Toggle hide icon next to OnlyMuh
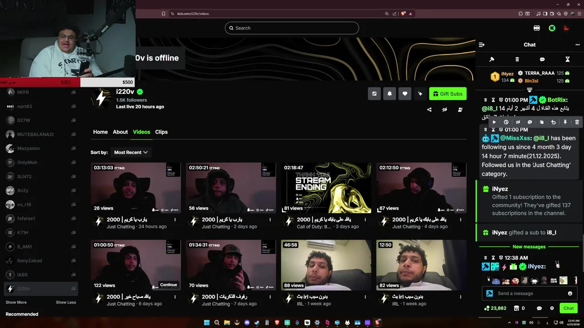The height and width of the screenshot is (328, 584). coord(73,163)
